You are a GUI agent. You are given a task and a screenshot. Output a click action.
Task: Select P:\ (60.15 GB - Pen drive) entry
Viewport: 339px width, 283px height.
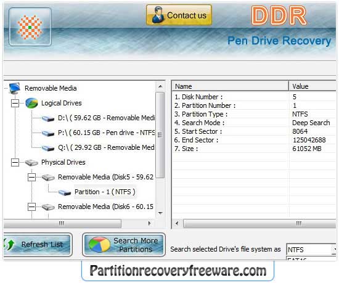(x=106, y=133)
